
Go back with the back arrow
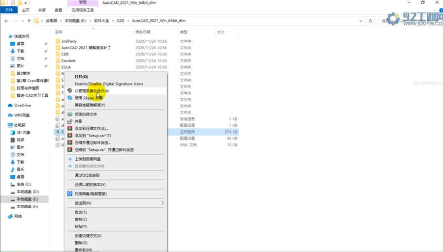tap(6, 21)
